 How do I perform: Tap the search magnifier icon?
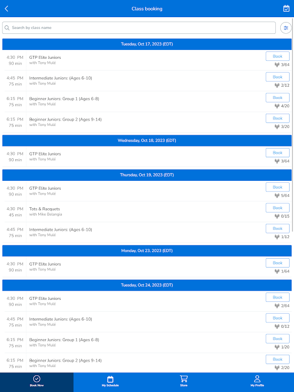tap(7, 28)
